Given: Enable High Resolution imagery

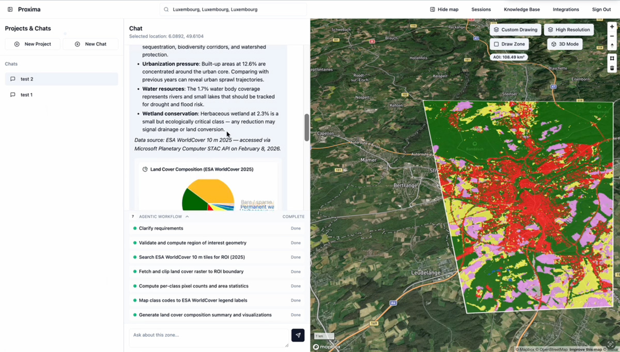Looking at the screenshot, I should pyautogui.click(x=568, y=29).
